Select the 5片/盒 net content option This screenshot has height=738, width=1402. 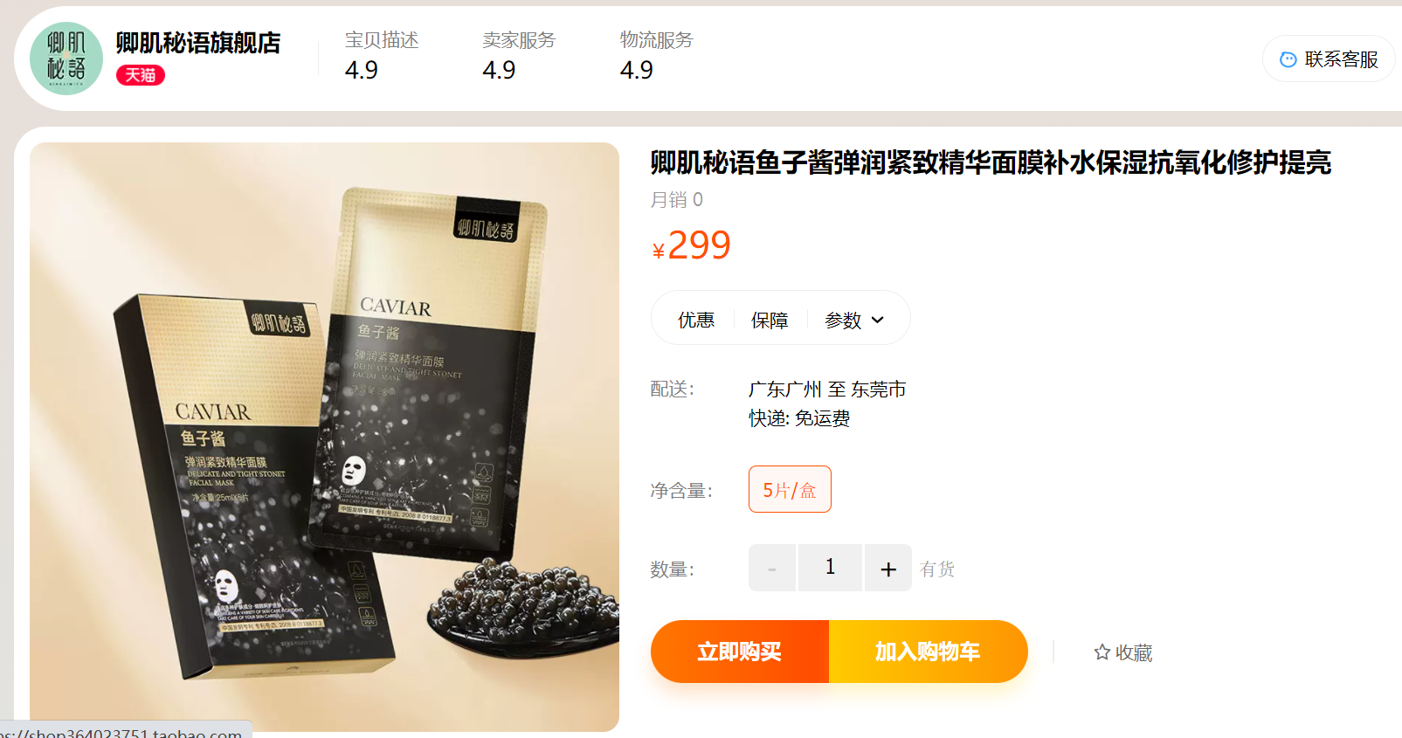coord(790,489)
